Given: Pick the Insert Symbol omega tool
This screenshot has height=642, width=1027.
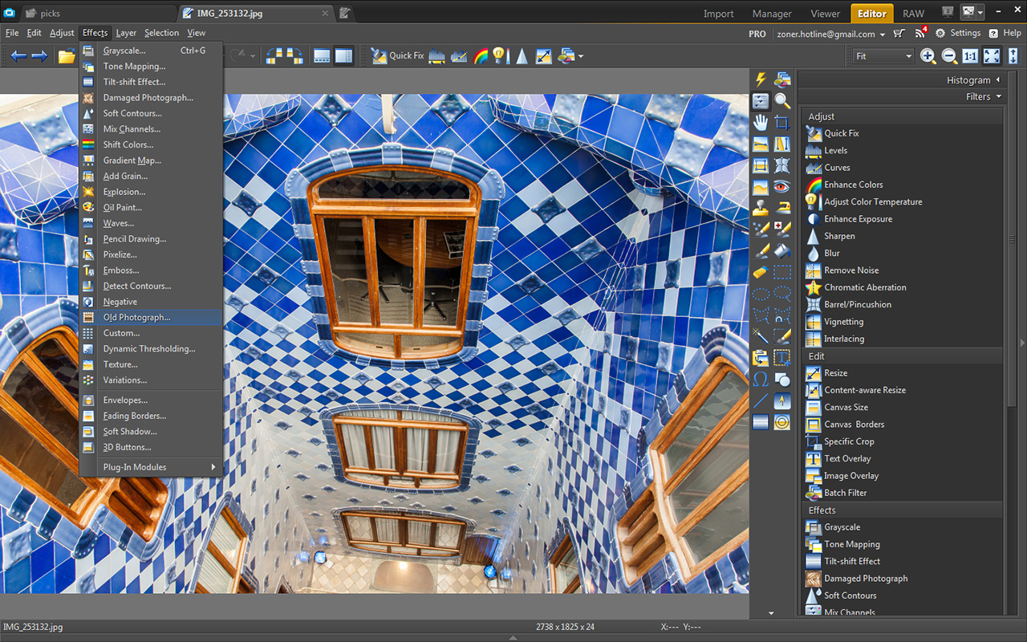Looking at the screenshot, I should coord(761,380).
